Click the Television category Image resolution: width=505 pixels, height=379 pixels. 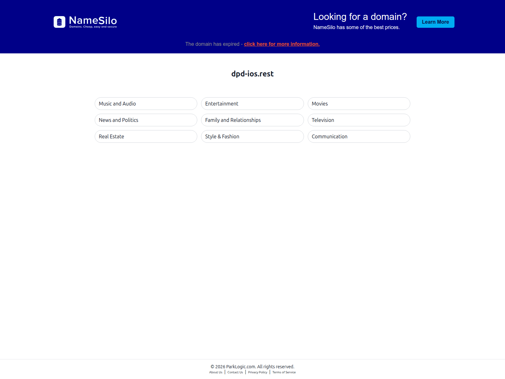coord(359,120)
